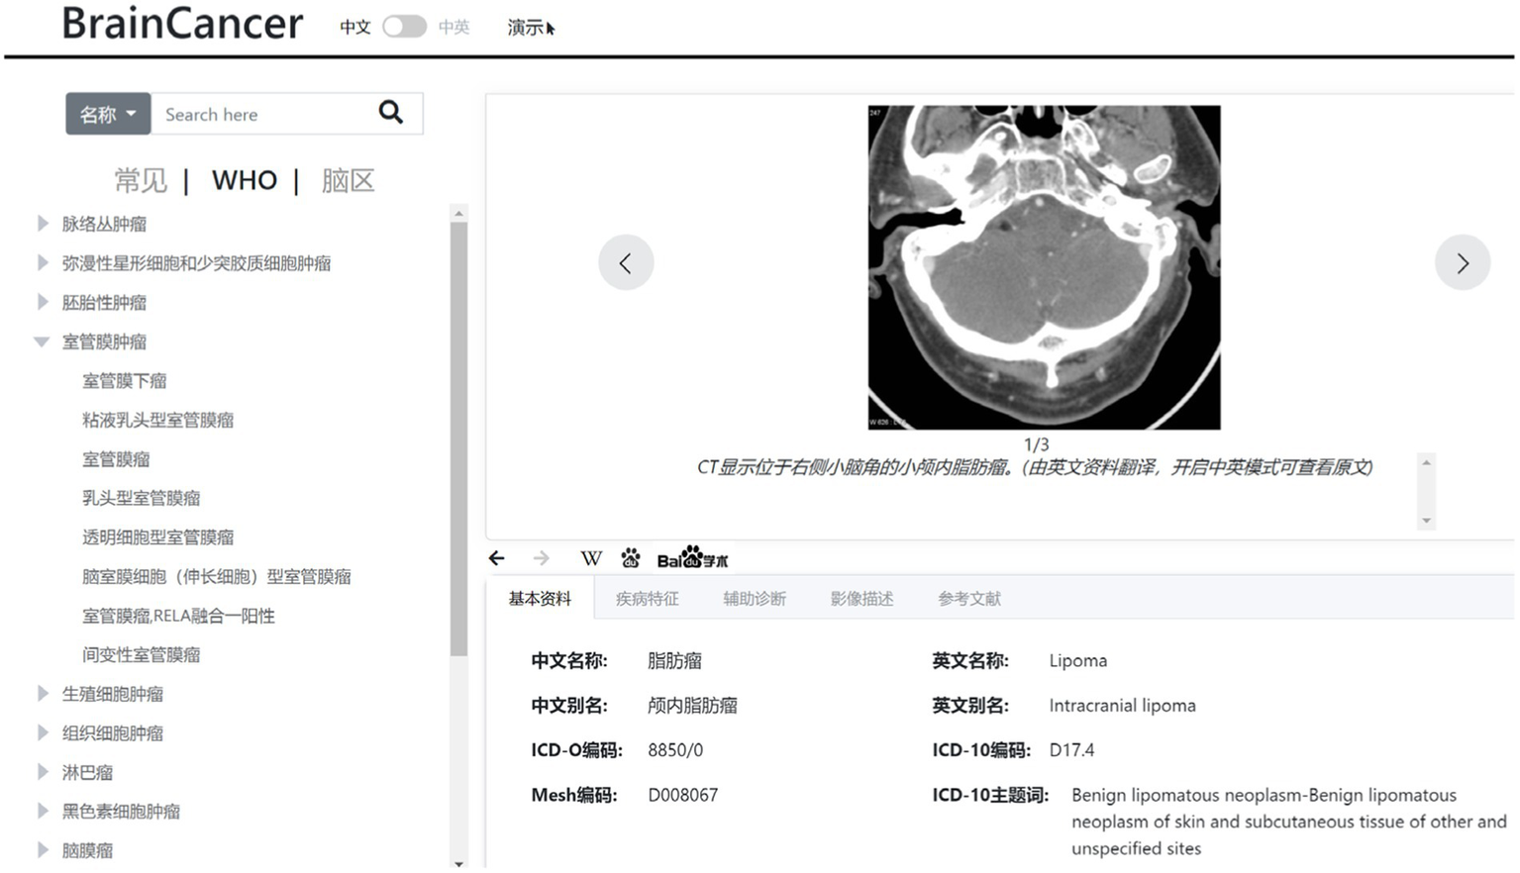The height and width of the screenshot is (873, 1520).
Task: Open the Wikipedia W icon
Action: pyautogui.click(x=591, y=559)
